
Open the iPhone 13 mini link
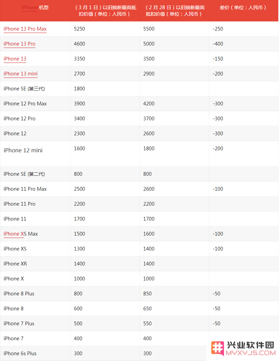21,74
